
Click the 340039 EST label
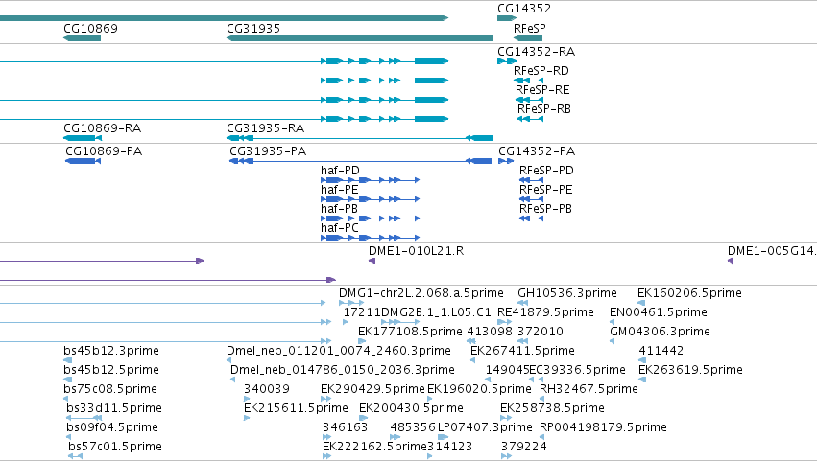click(267, 389)
